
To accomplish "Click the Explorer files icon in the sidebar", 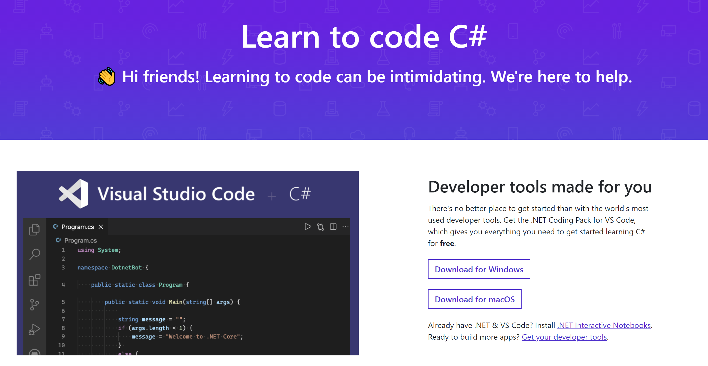I will pos(34,229).
